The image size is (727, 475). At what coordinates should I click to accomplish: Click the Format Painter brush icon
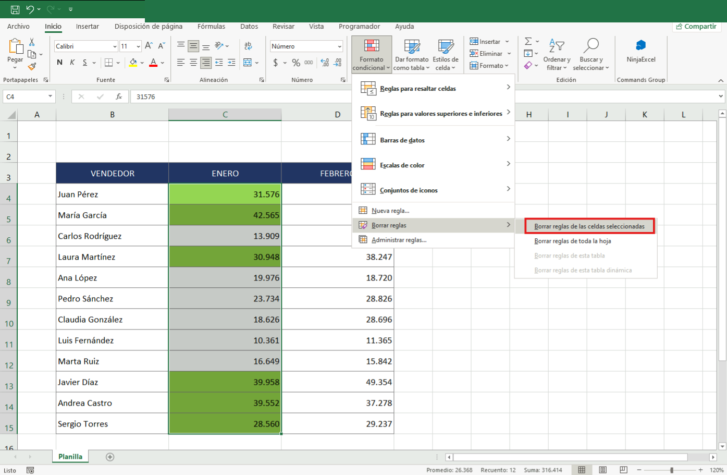[x=32, y=66]
